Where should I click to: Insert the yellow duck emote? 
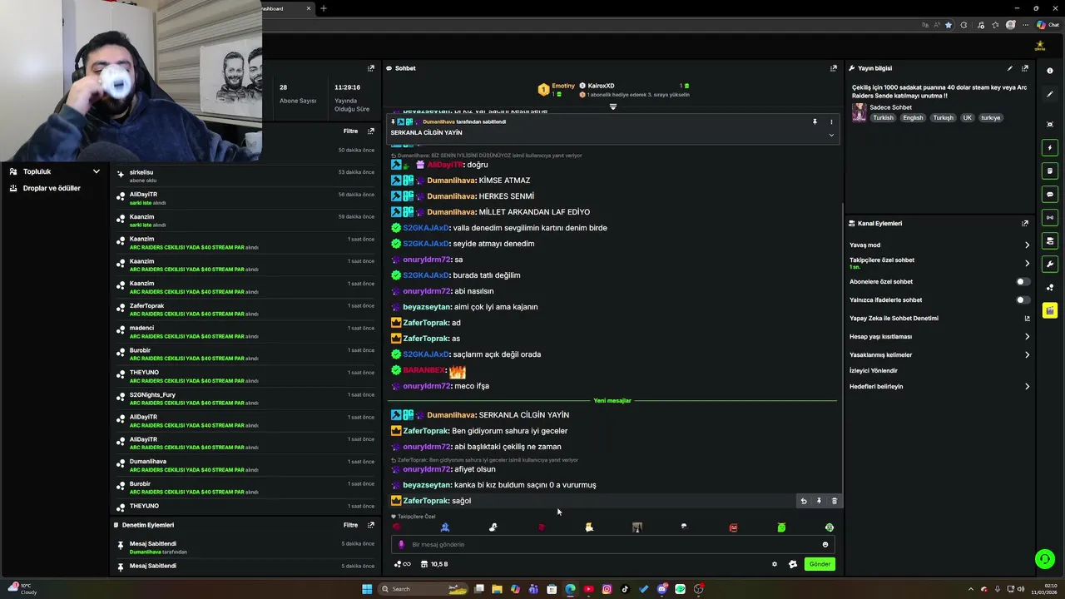(589, 527)
